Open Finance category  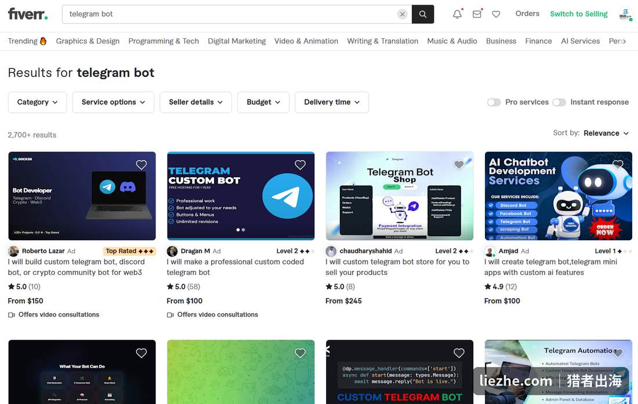(538, 41)
